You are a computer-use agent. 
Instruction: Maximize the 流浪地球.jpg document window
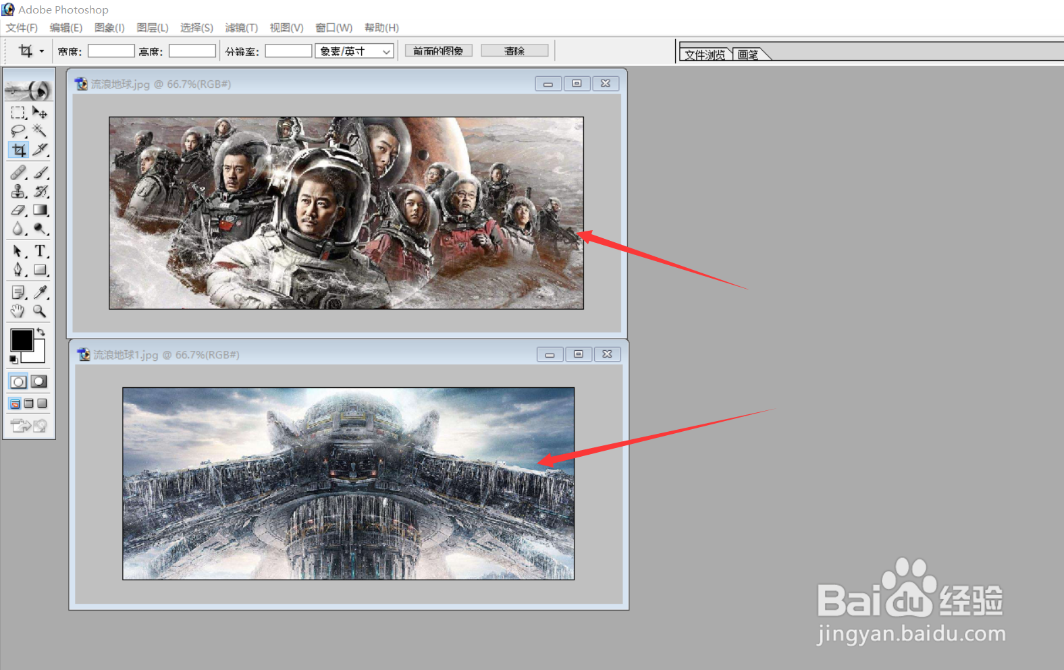577,84
